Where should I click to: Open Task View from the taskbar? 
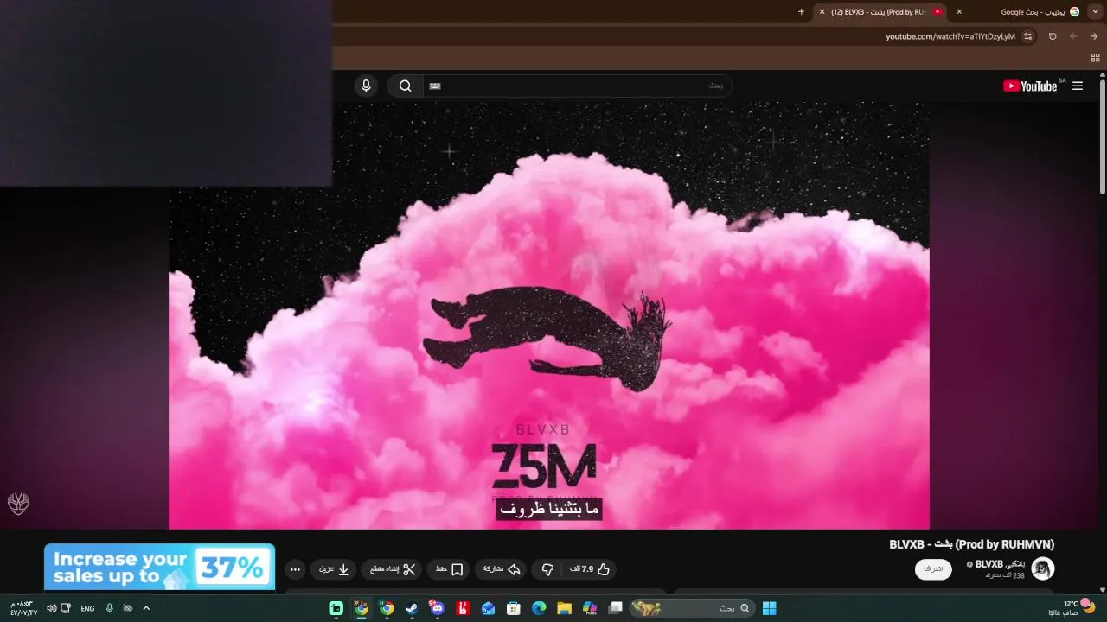point(616,608)
